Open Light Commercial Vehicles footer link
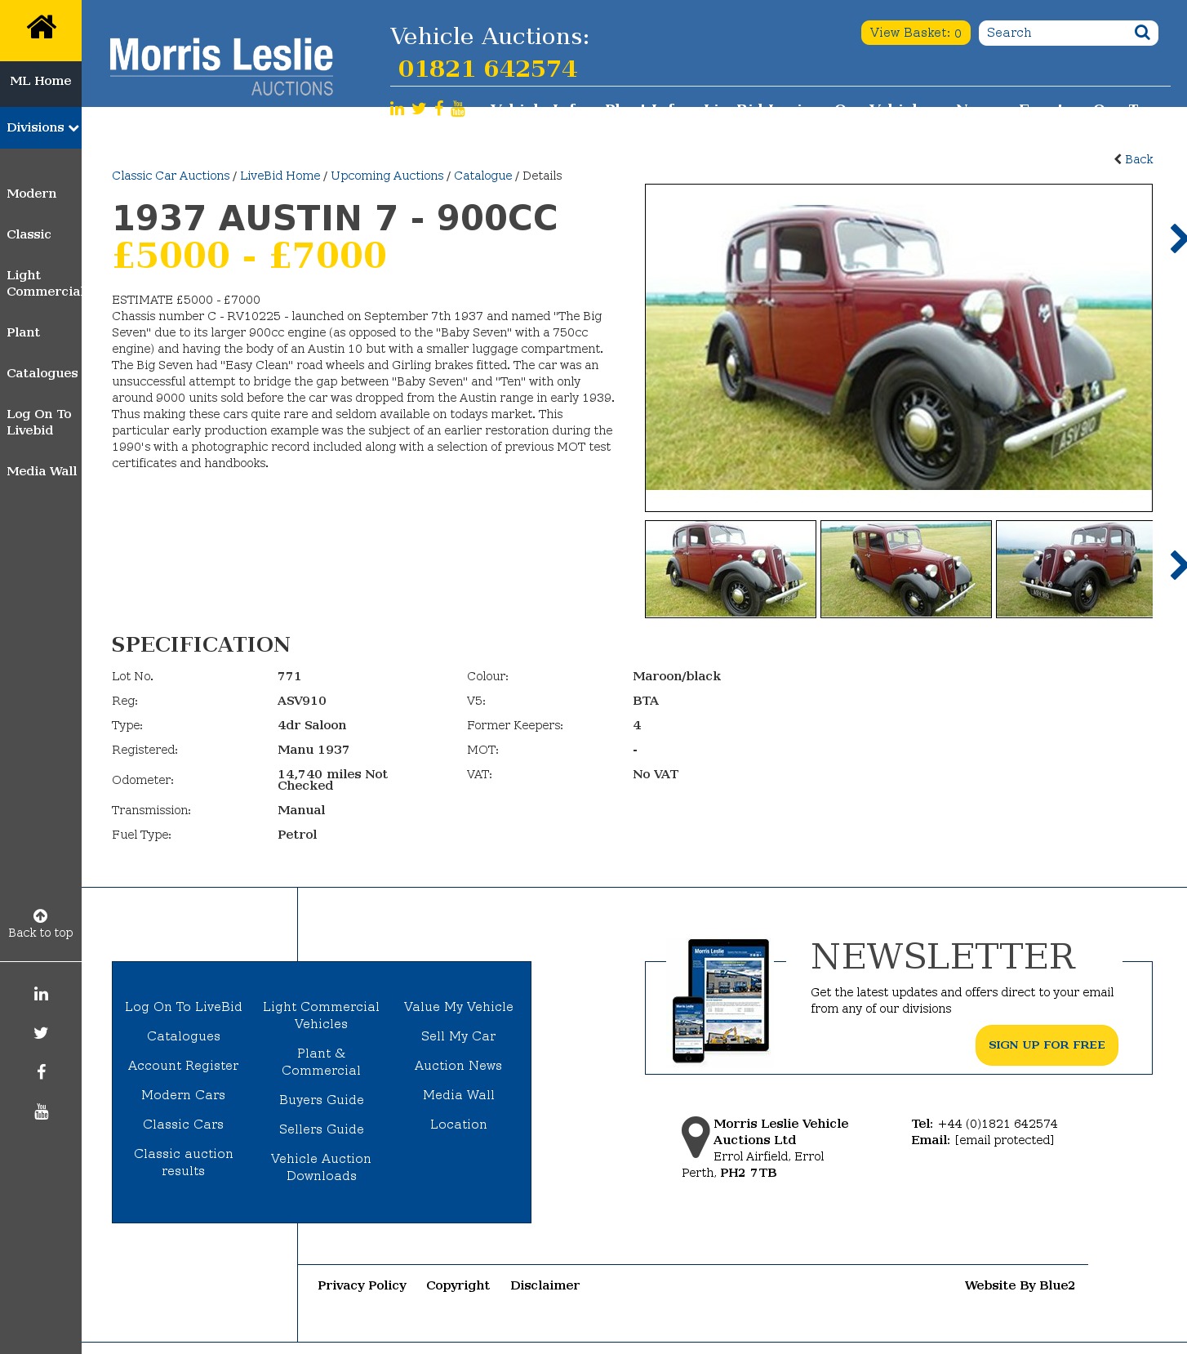This screenshot has width=1187, height=1354. point(322,1015)
